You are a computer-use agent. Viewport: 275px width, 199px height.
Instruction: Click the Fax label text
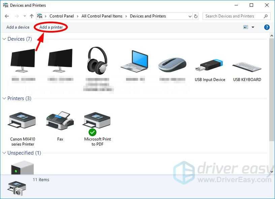pyautogui.click(x=60, y=139)
